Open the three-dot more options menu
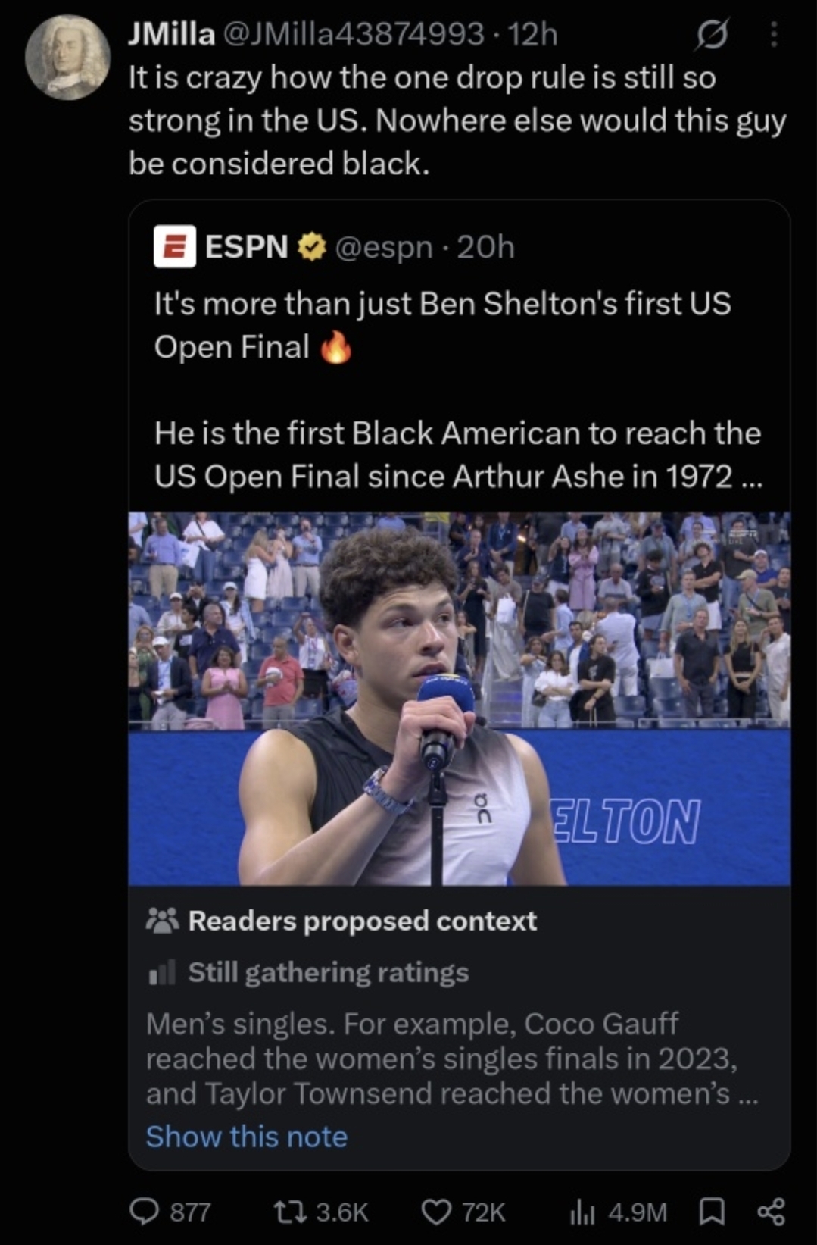Viewport: 817px width, 1245px height. point(773,35)
